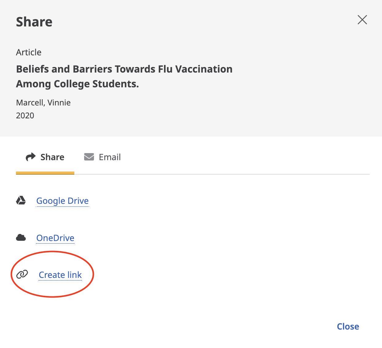The height and width of the screenshot is (348, 382).
Task: Click the Create link hyperlink
Action: tap(60, 275)
